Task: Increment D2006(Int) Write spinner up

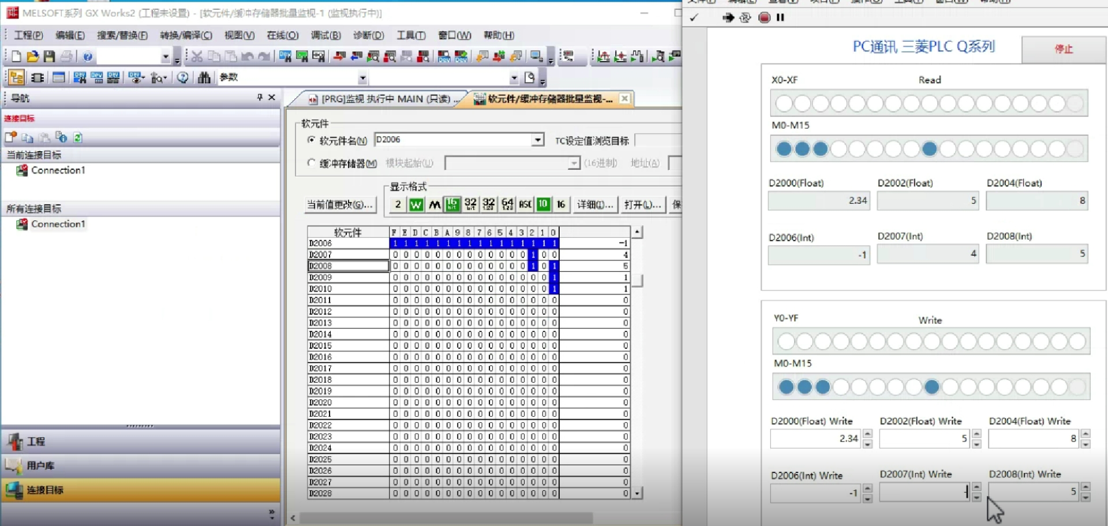Action: (867, 488)
